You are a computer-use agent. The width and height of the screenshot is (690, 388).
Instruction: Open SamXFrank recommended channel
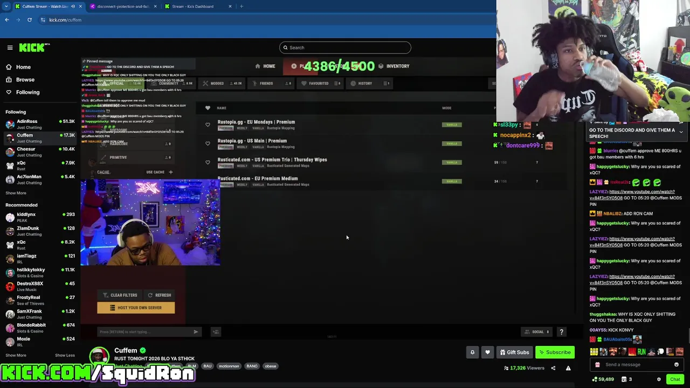click(x=39, y=314)
